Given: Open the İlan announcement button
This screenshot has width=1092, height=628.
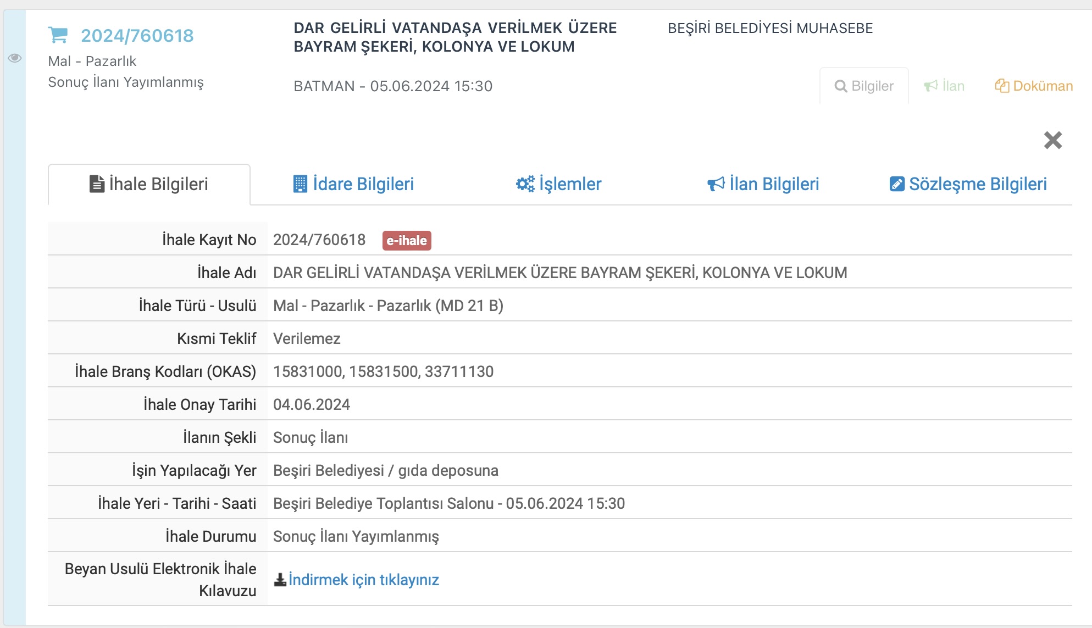Looking at the screenshot, I should (953, 86).
